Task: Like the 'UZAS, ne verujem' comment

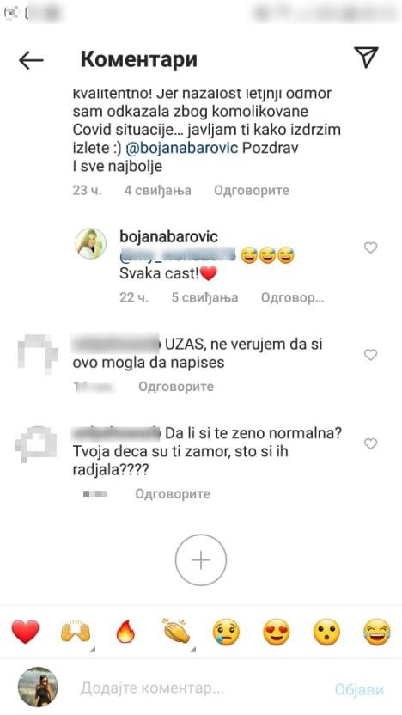Action: coord(370,355)
